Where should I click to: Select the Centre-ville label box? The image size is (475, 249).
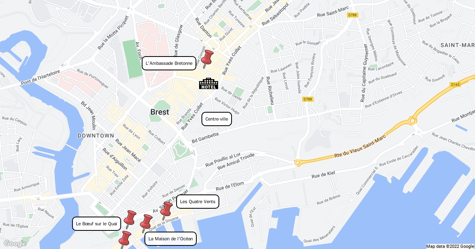[x=217, y=119]
